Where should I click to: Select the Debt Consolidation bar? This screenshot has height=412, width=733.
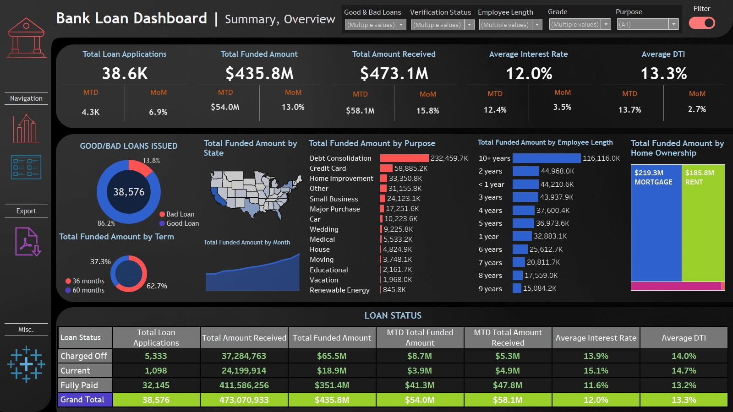click(x=404, y=158)
